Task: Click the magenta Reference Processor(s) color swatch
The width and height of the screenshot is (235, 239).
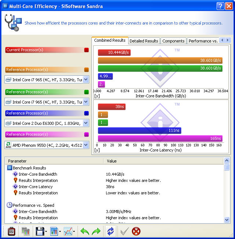Action: point(86,134)
